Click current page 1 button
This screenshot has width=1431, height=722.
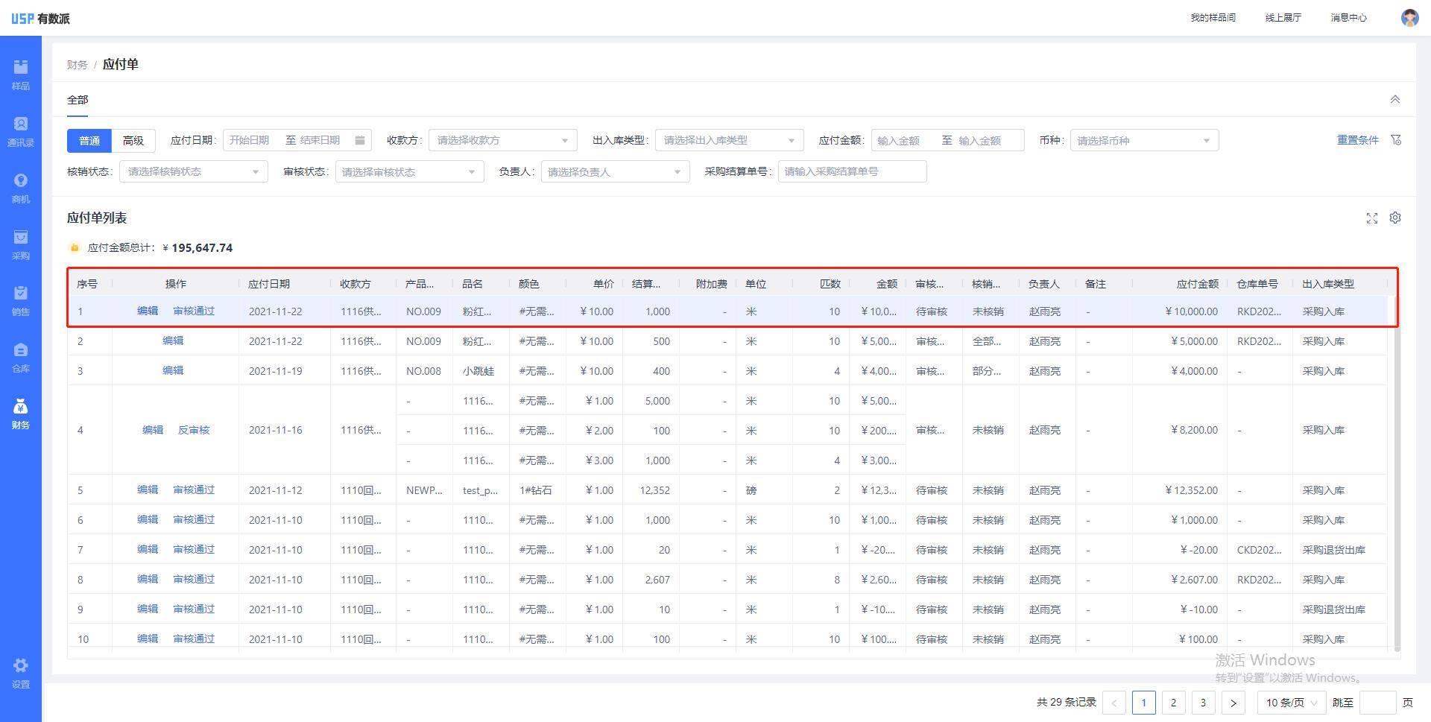[1144, 703]
